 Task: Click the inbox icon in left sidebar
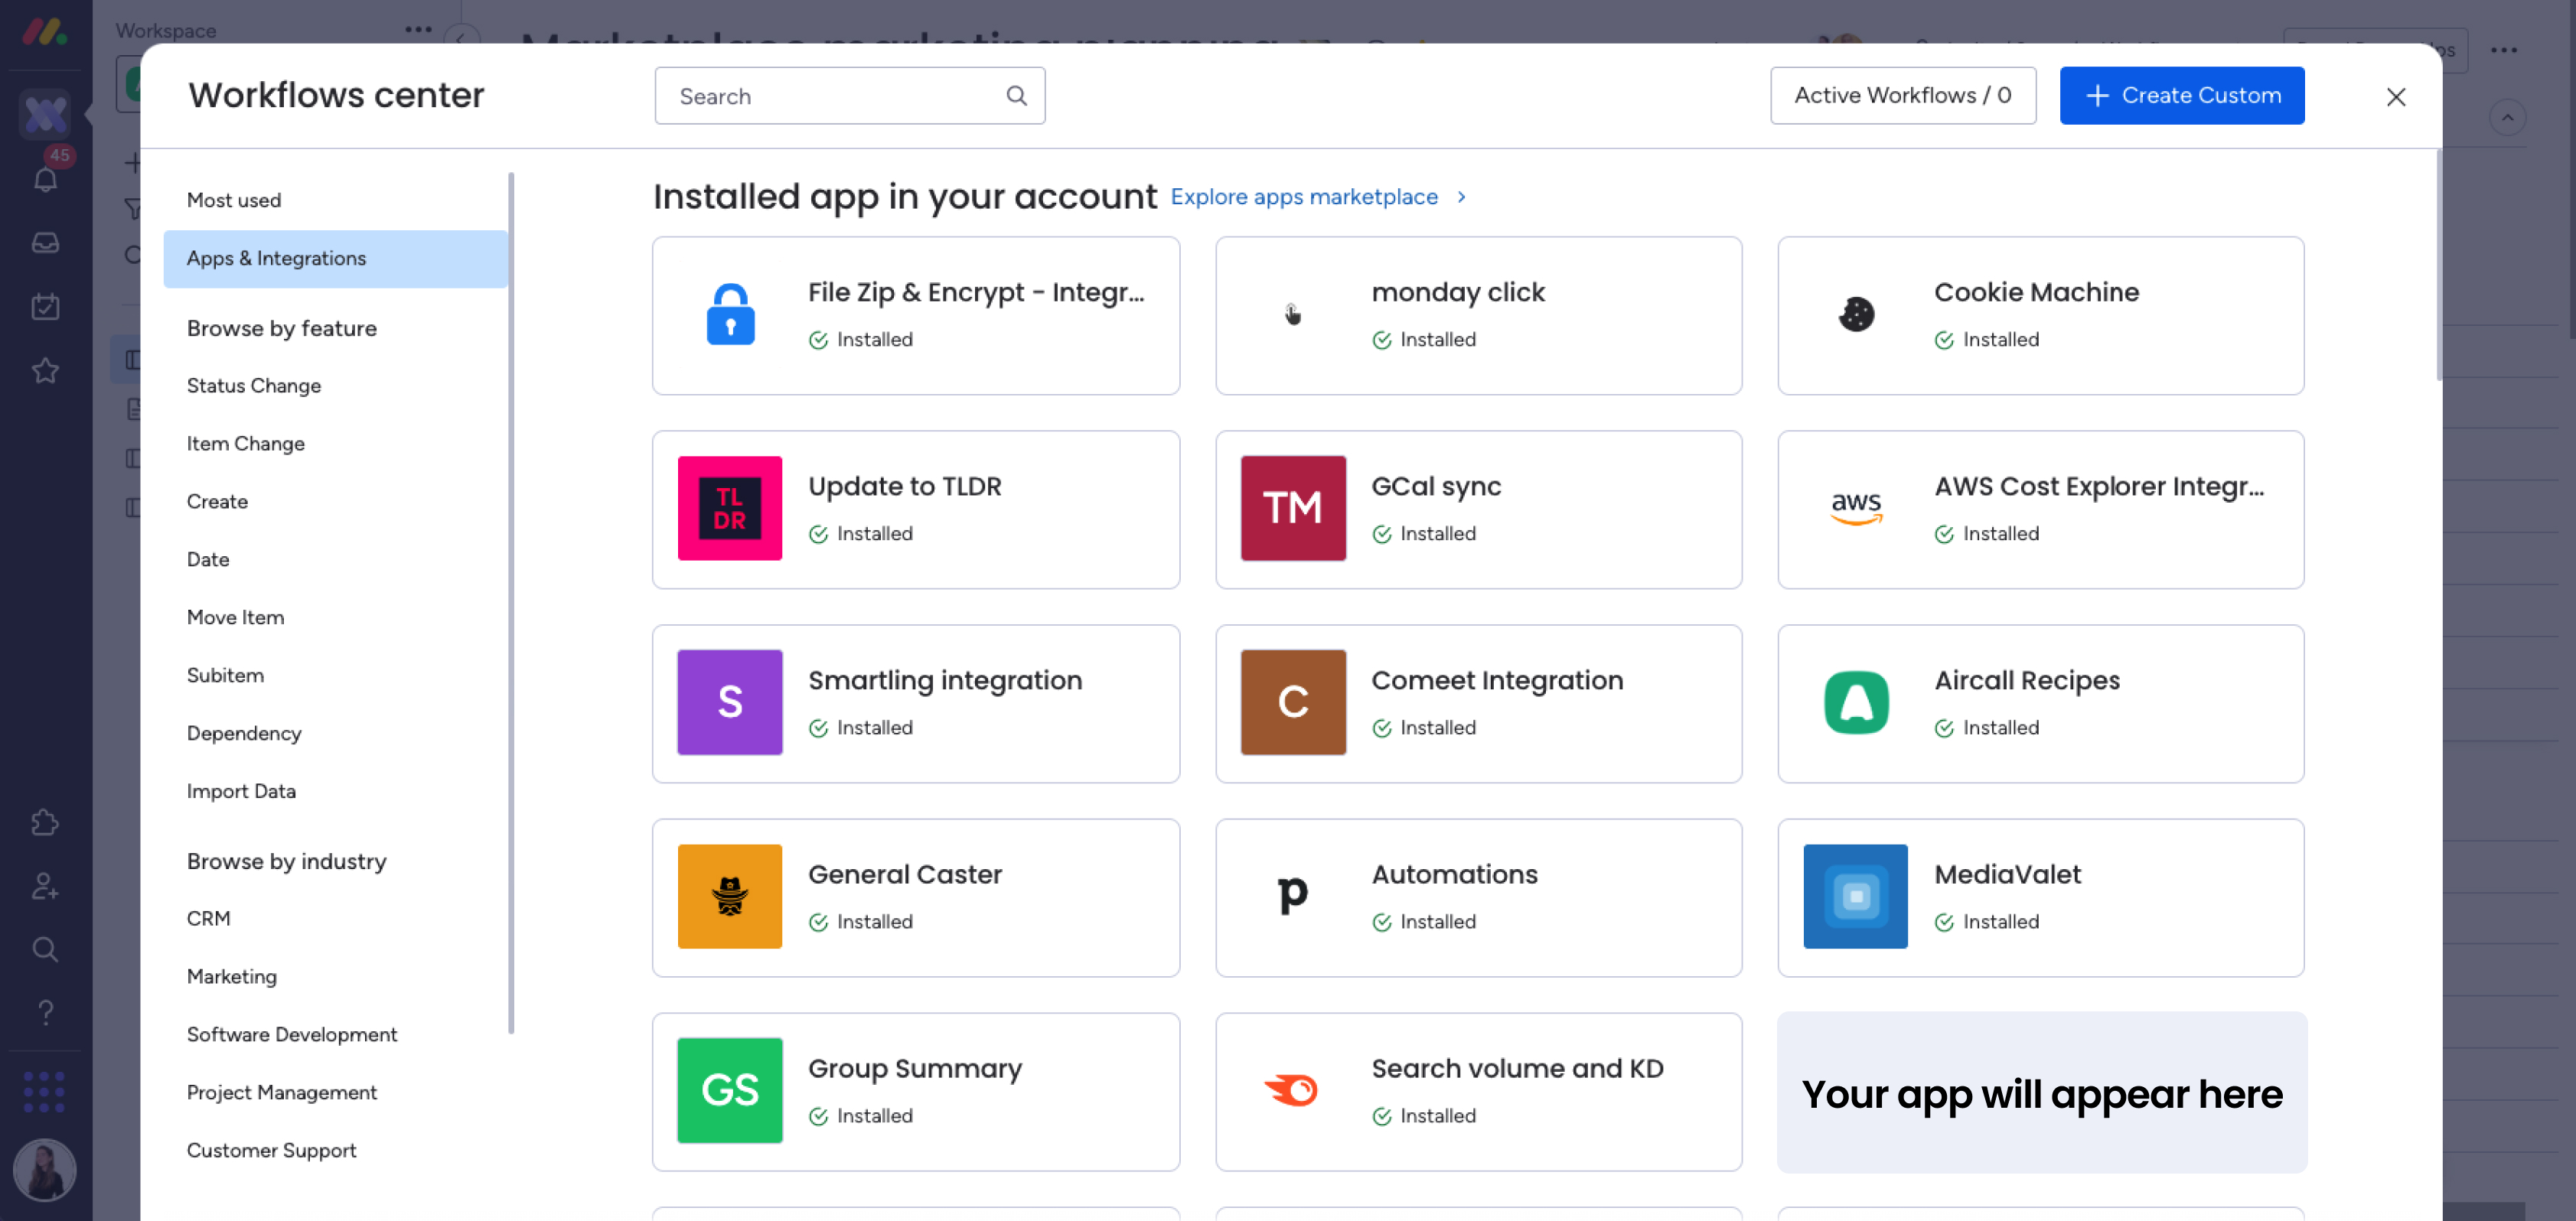45,243
